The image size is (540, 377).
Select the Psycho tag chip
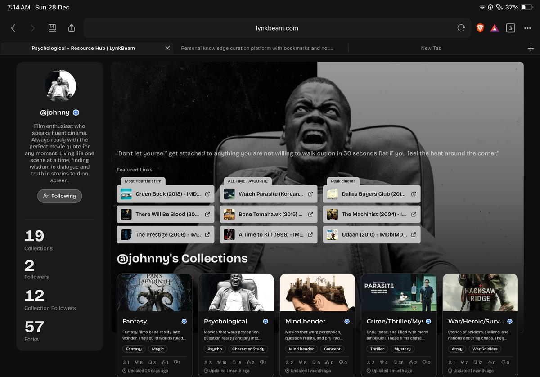pyautogui.click(x=215, y=349)
